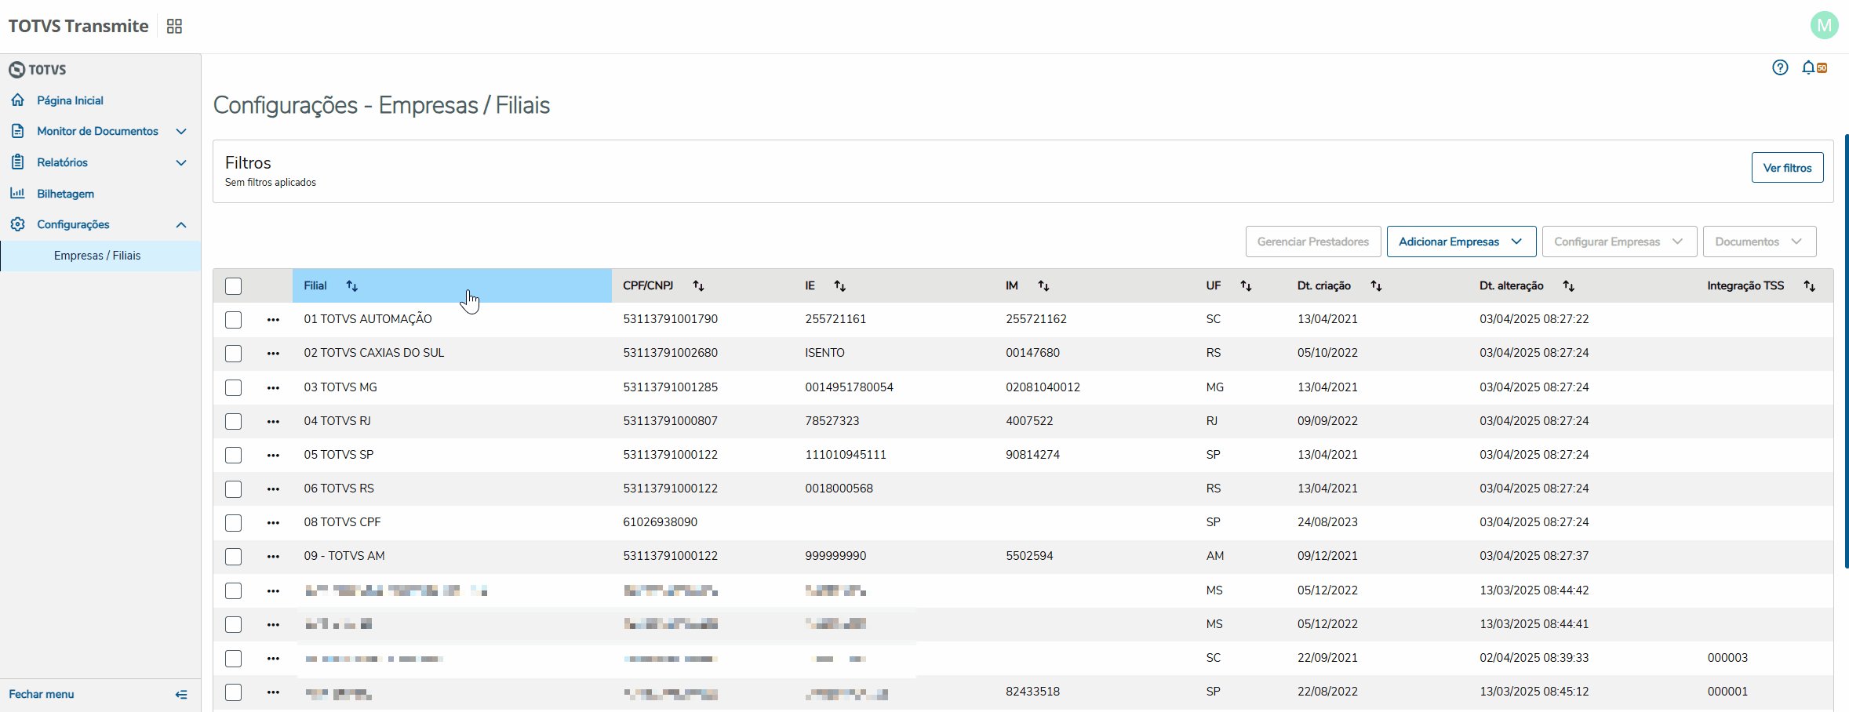
Task: Open the apps grid icon beside TOTVS Transmite
Action: tap(174, 27)
